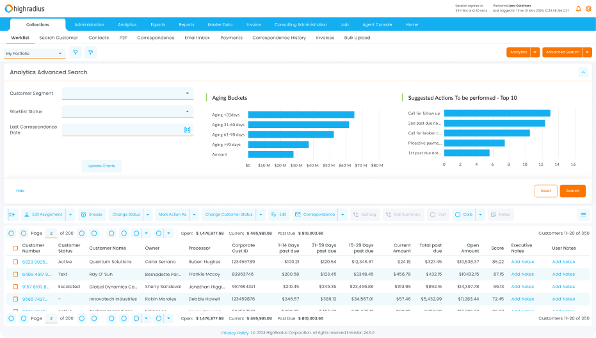Screen dimensions: 596x338
Task: Click the Correspondence envelope button in the toolbar
Action: coord(315,214)
